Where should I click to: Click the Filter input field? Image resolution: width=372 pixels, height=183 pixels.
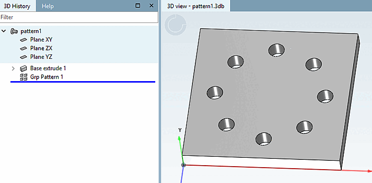click(x=79, y=17)
